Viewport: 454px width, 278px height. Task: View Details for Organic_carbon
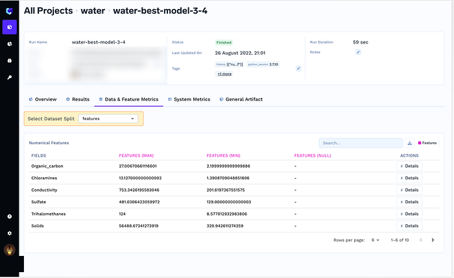pyautogui.click(x=409, y=166)
